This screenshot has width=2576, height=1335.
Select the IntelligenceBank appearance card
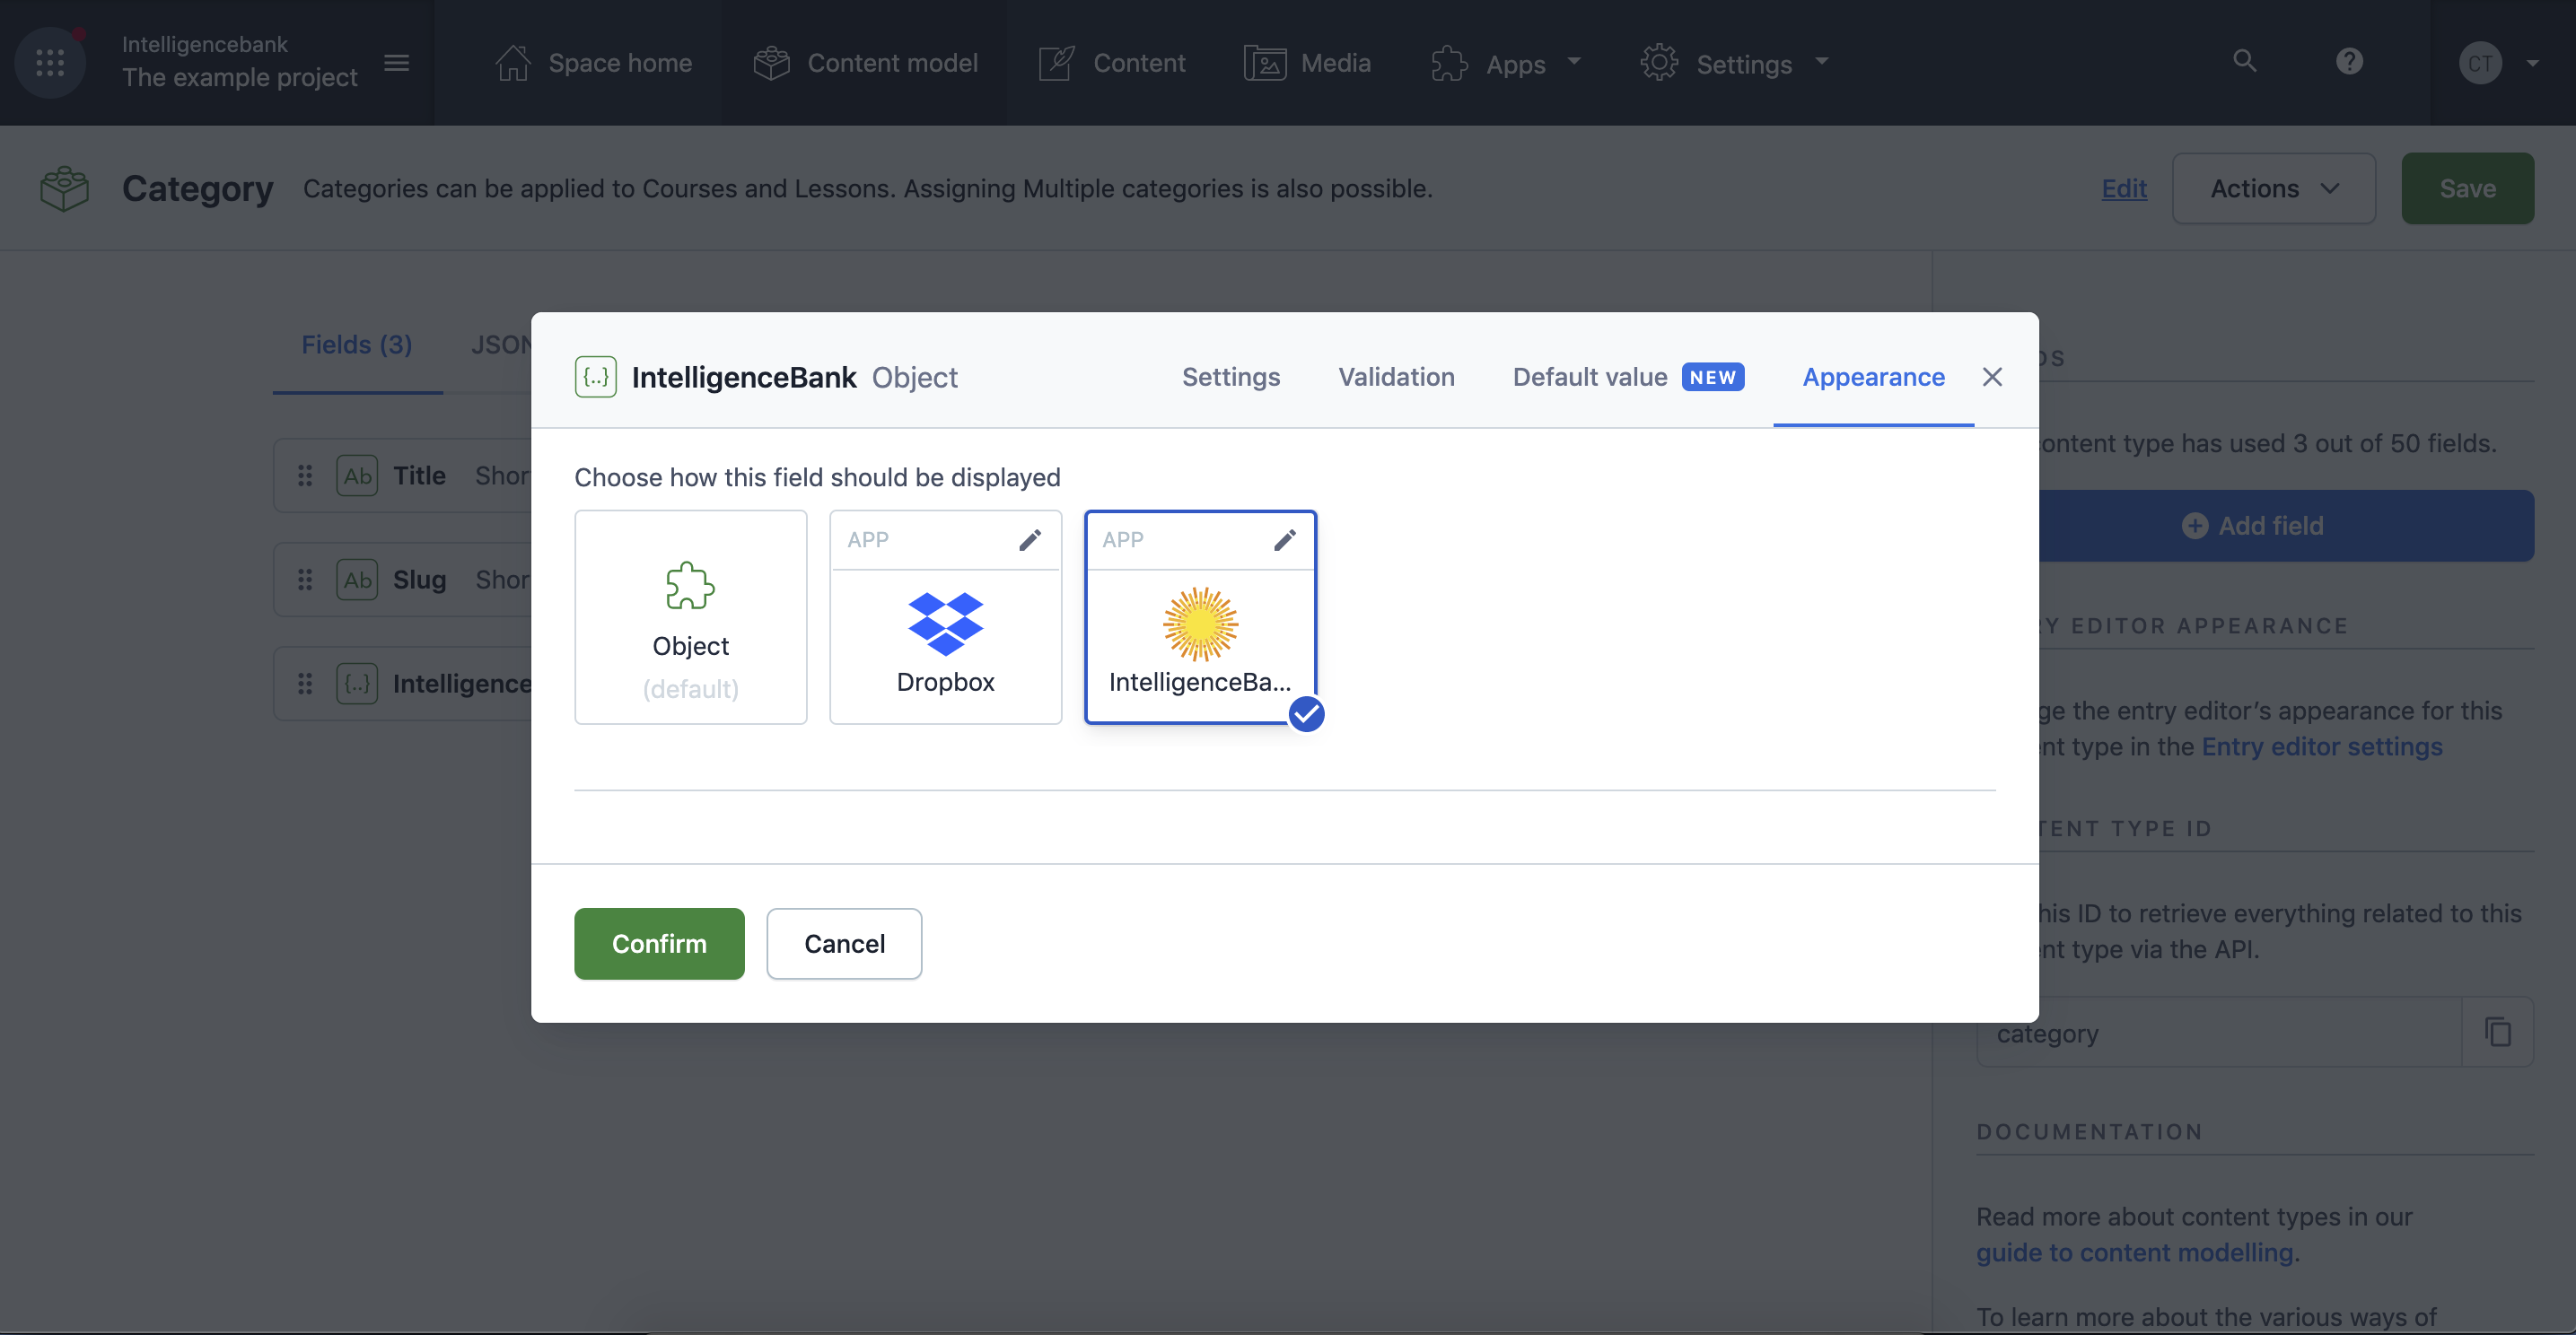point(1199,640)
